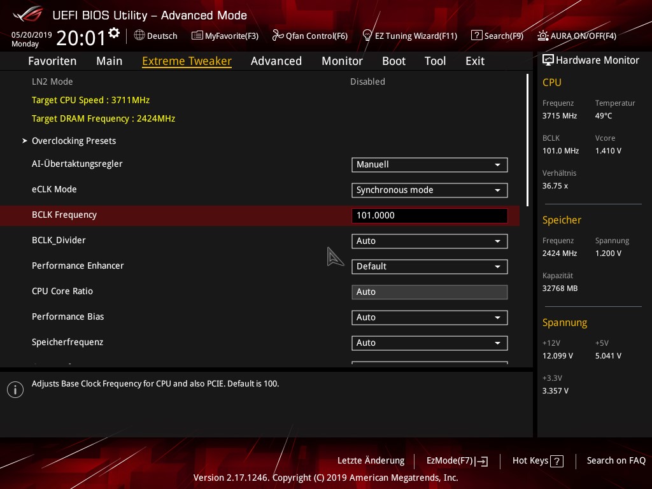
Task: Select the Speicherfrequenz label
Action: [67, 342]
